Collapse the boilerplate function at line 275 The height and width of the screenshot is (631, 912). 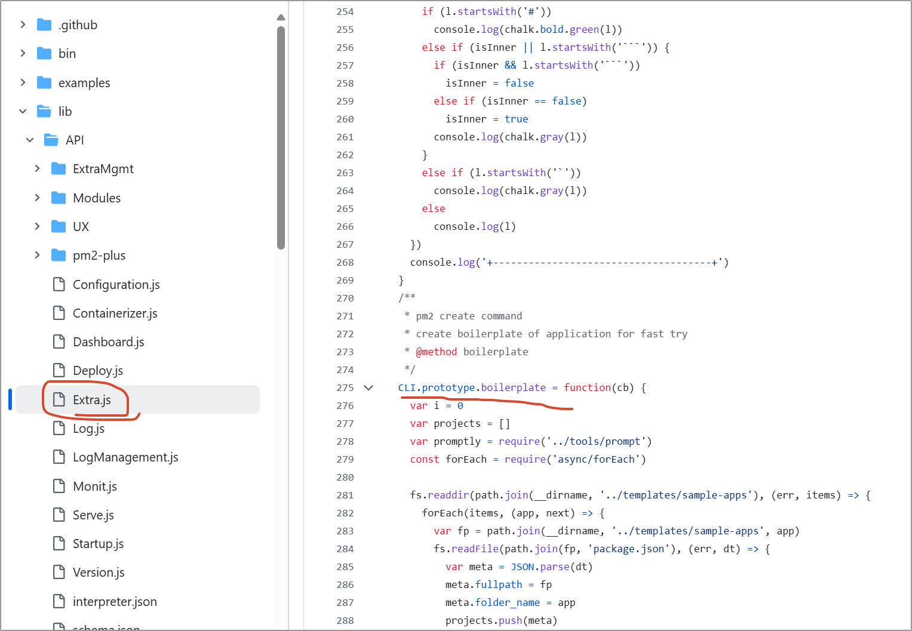[369, 387]
